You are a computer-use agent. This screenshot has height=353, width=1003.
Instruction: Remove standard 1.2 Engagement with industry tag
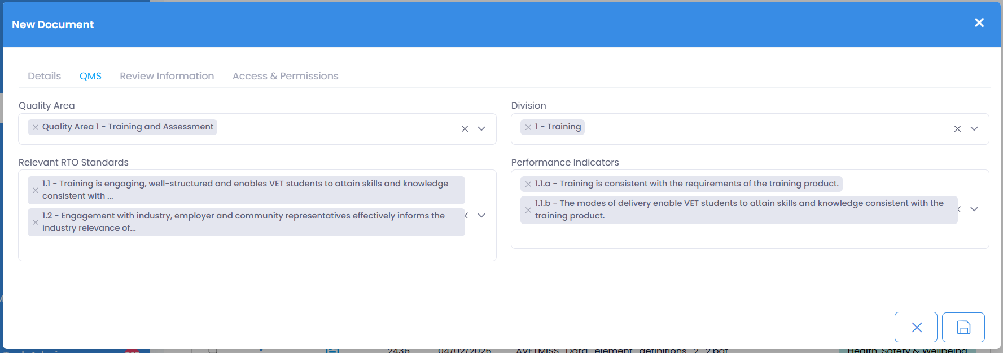pyautogui.click(x=36, y=222)
